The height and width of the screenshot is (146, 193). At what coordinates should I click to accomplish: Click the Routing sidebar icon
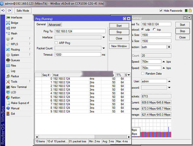point(8,49)
